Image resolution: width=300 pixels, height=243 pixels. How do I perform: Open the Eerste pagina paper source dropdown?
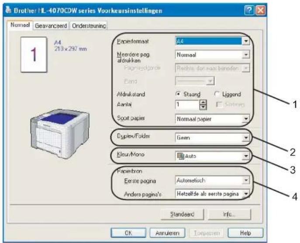click(212, 180)
